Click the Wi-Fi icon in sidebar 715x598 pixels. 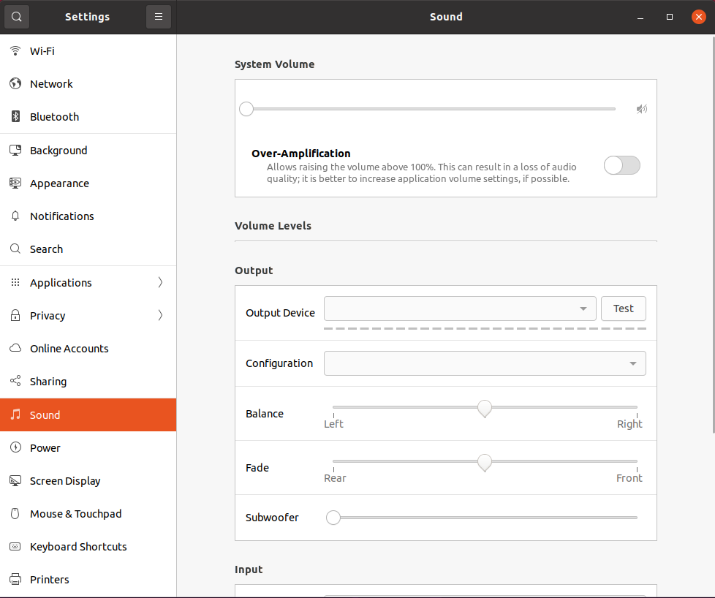point(15,50)
